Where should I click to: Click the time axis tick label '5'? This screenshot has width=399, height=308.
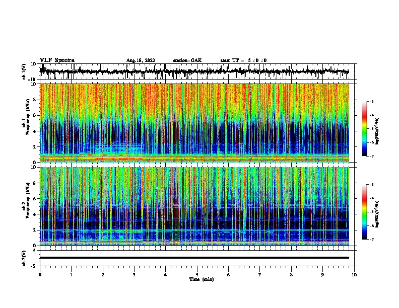[x=197, y=275]
